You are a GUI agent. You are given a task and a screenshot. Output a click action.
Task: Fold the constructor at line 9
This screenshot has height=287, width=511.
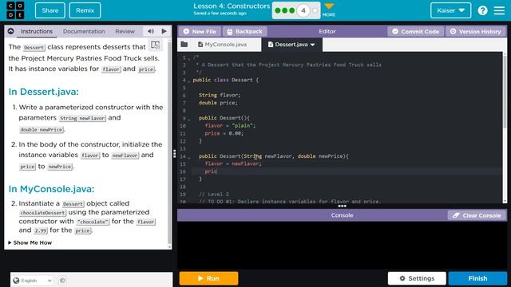point(189,120)
